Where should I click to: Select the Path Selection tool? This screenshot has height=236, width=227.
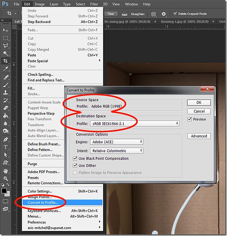[6, 155]
